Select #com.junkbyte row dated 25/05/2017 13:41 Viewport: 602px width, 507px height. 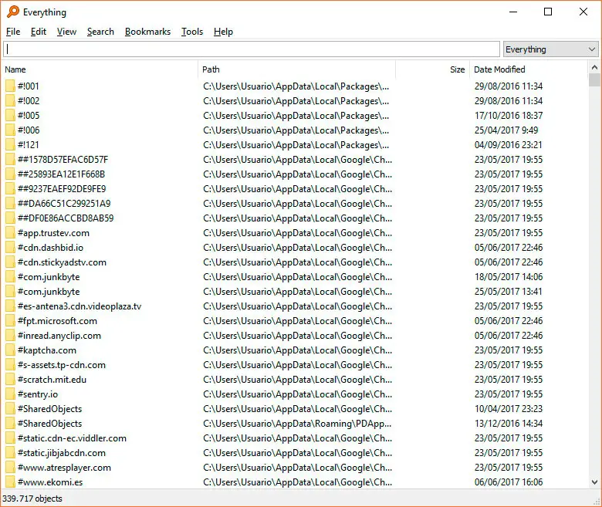coord(295,291)
